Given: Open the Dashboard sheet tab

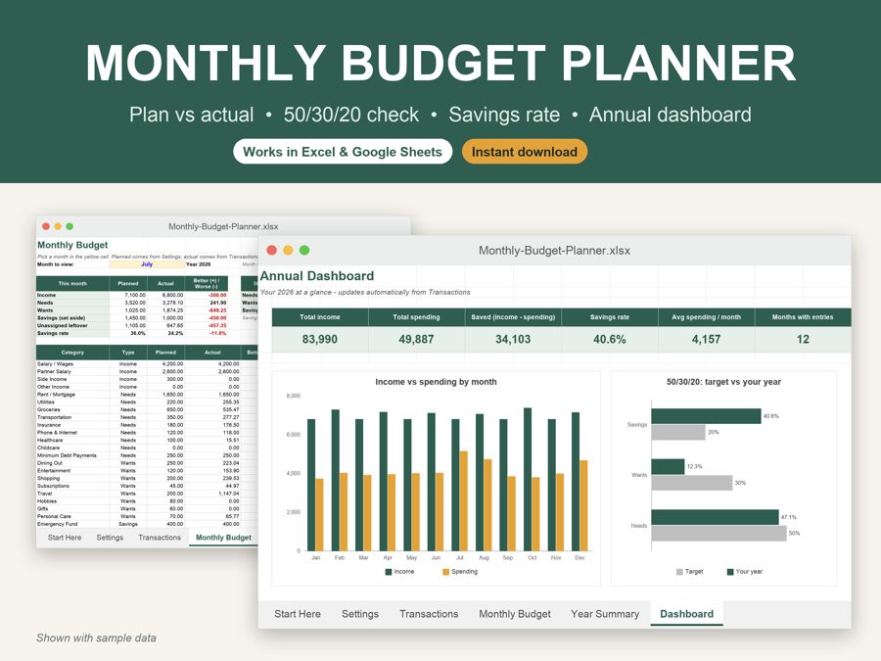Looking at the screenshot, I should [x=686, y=614].
